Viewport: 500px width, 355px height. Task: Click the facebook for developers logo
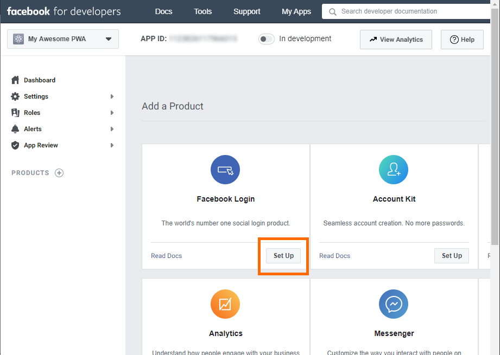click(x=64, y=11)
